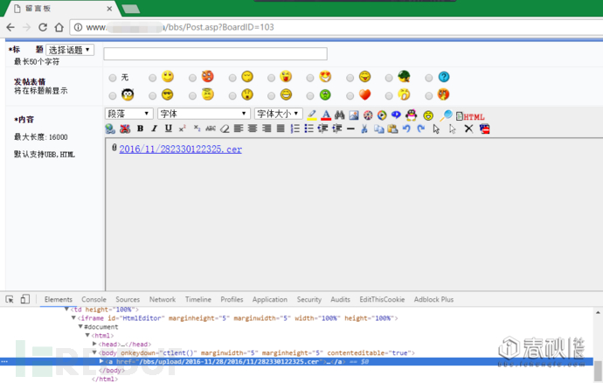603x383 pixels.
Task: Select the yellow smiley face post icon radio
Action: point(153,78)
